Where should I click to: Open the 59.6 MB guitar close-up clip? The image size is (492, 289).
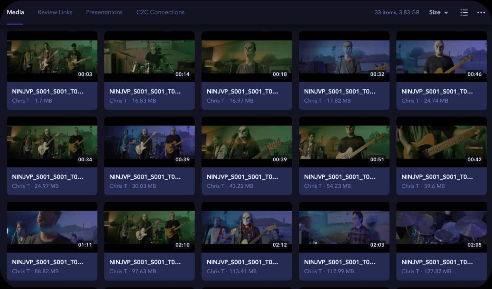coord(441,142)
